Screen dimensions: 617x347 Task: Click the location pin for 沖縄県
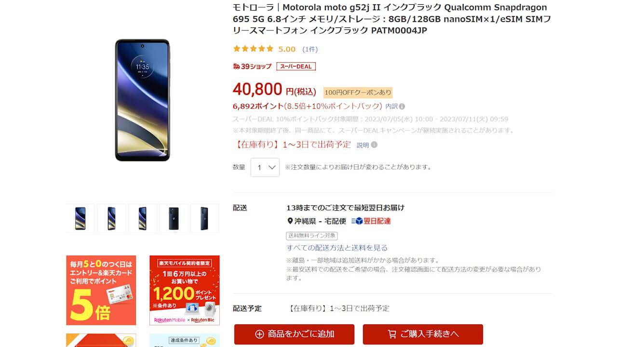290,221
